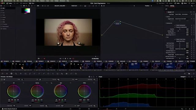Collapse the Camera section
Screen dimensions: 196x110
(x=166, y=17)
